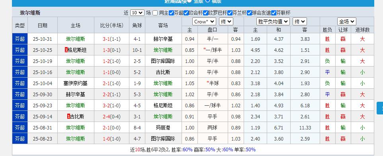Image resolution: width=383 pixels, height=156 pixels.
Task: Open the 终 dropdown next to 胜平负均值
Action: pyautogui.click(x=299, y=22)
